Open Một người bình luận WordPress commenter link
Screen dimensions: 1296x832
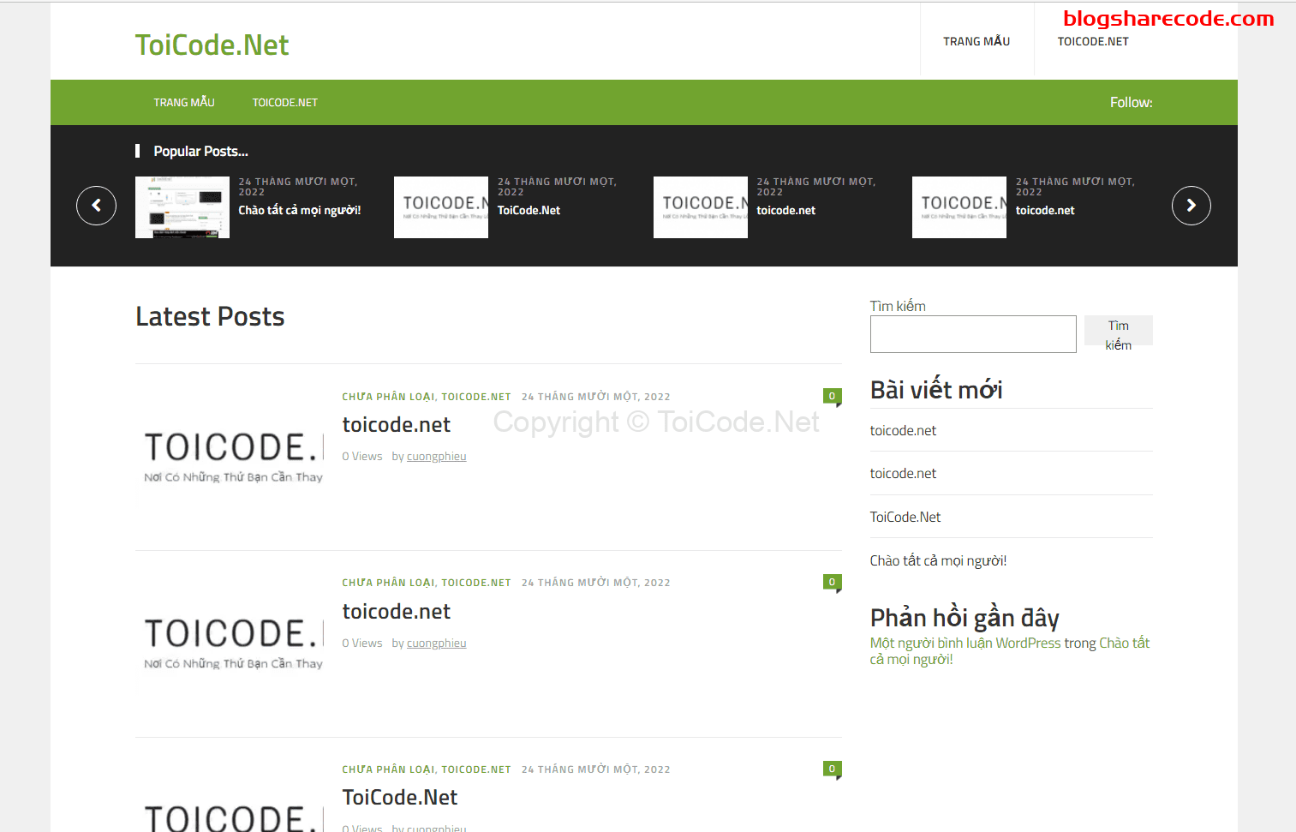tap(965, 643)
